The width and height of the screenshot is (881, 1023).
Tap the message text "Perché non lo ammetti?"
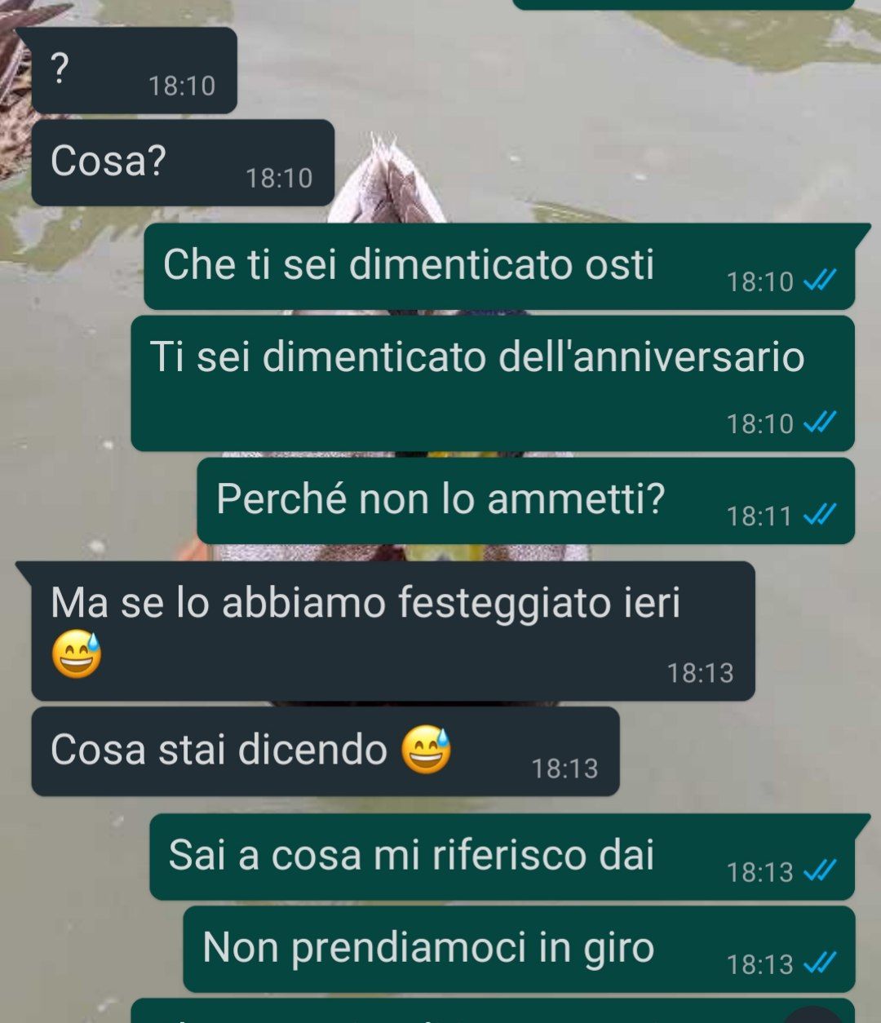pyautogui.click(x=440, y=498)
